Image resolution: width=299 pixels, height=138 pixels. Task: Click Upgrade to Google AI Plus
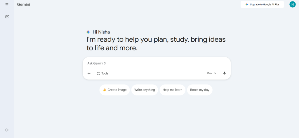262,4
